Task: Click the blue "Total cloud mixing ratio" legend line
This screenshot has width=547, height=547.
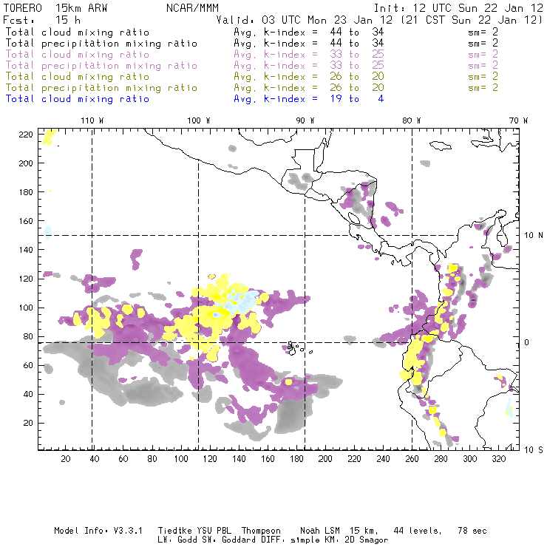Action: (78, 99)
